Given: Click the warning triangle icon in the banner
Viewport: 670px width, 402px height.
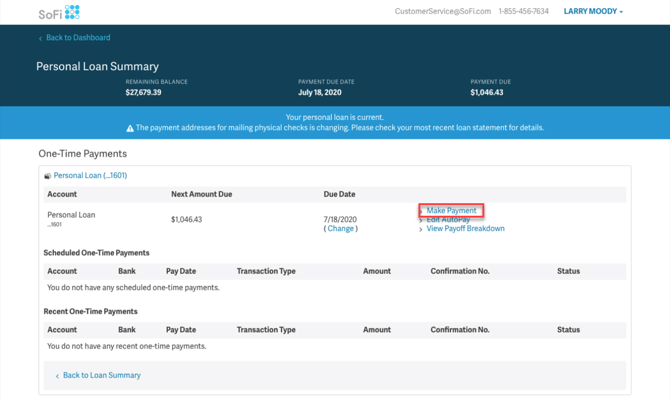Looking at the screenshot, I should click(x=130, y=128).
